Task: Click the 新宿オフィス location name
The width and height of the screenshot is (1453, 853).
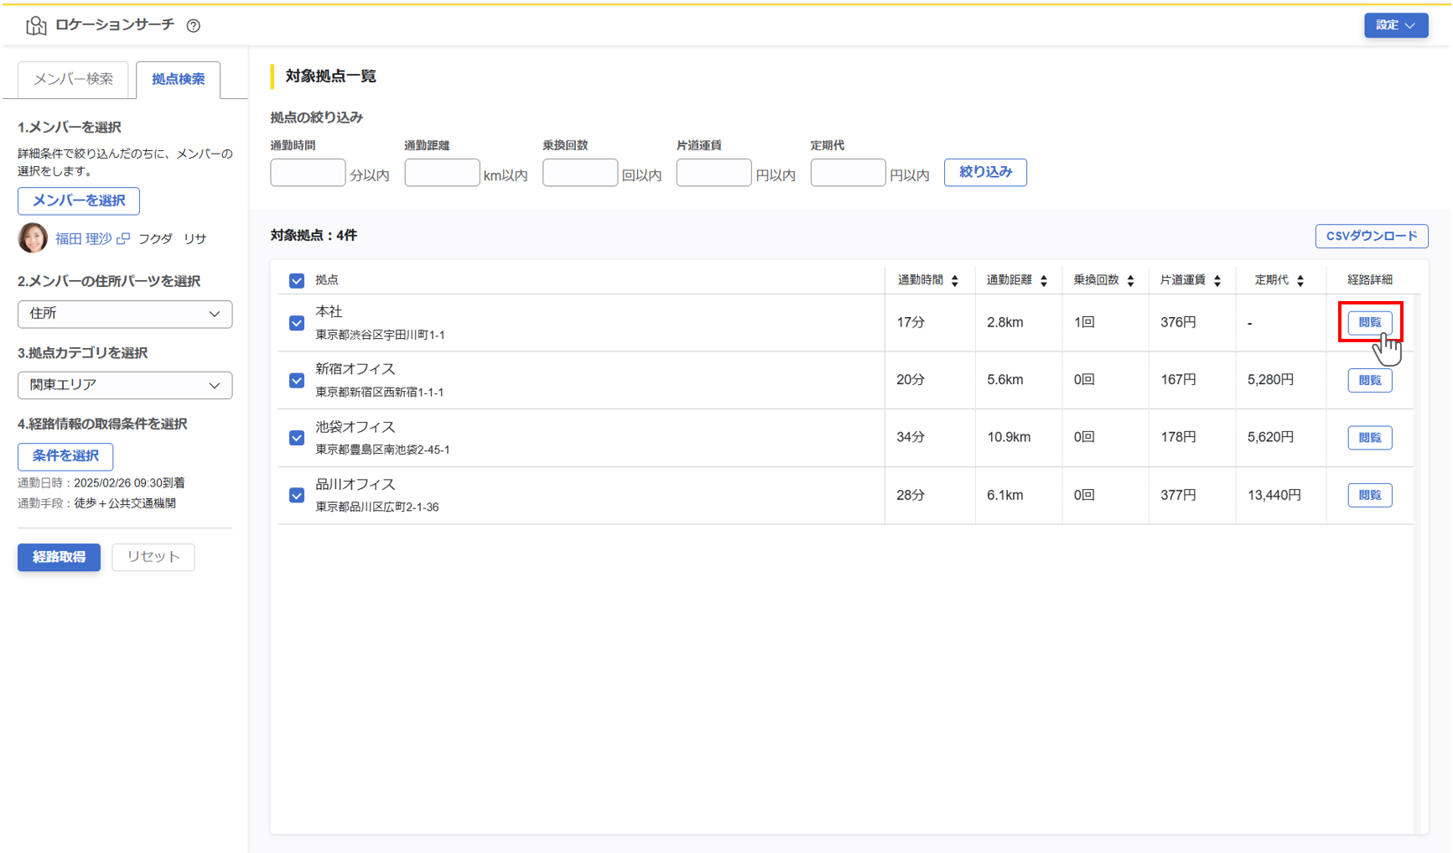Action: pos(355,369)
